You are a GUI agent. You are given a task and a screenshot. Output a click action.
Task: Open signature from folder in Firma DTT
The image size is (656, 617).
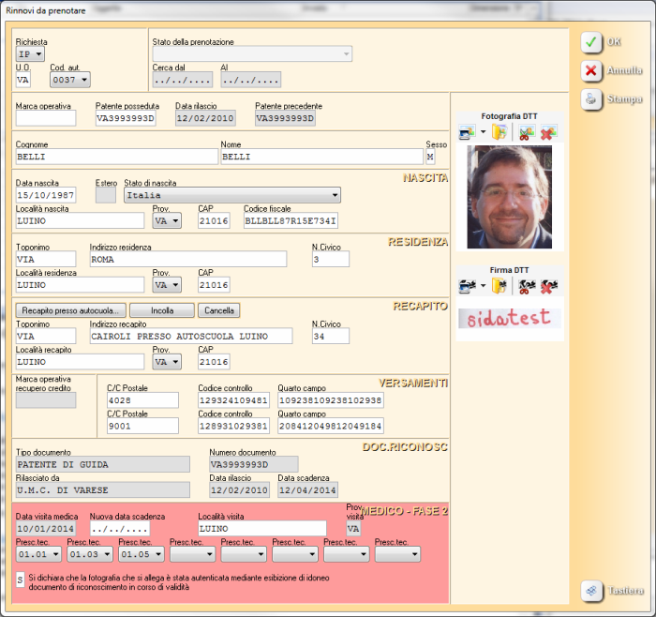(499, 286)
